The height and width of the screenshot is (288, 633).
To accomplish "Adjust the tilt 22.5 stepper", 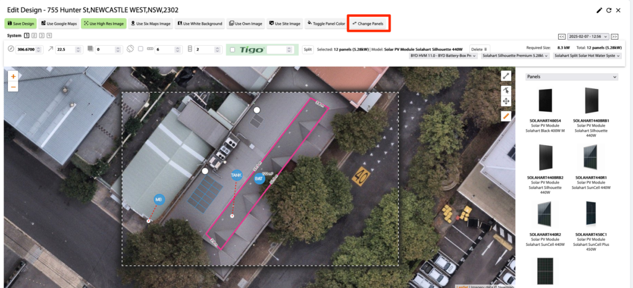I will (80, 49).
